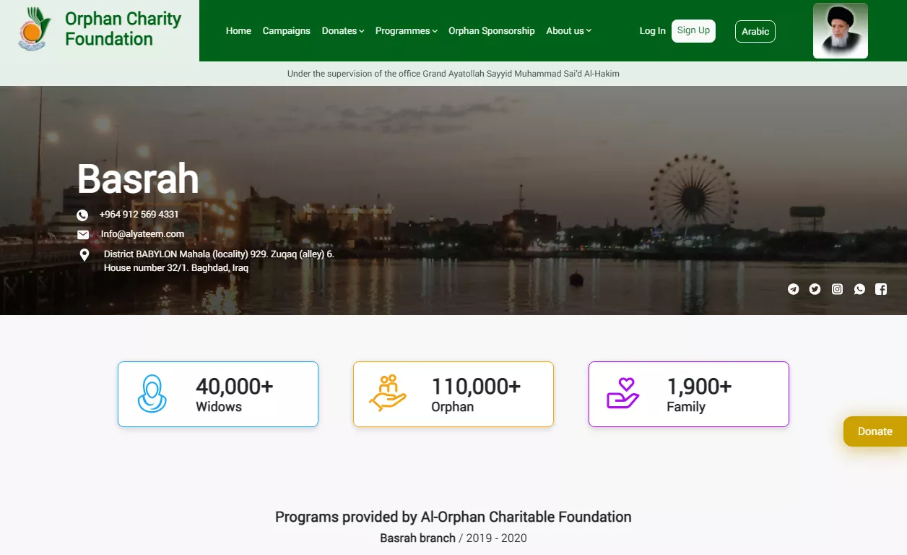Expand the About us dropdown menu
Image resolution: width=907 pixels, height=555 pixels.
[569, 31]
